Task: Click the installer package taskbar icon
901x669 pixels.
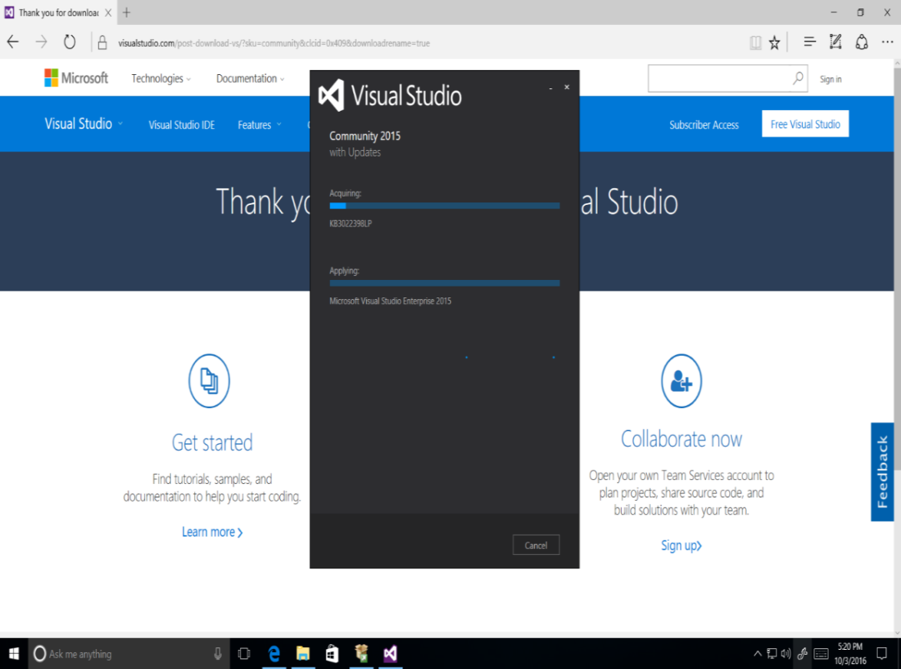Action: [362, 653]
